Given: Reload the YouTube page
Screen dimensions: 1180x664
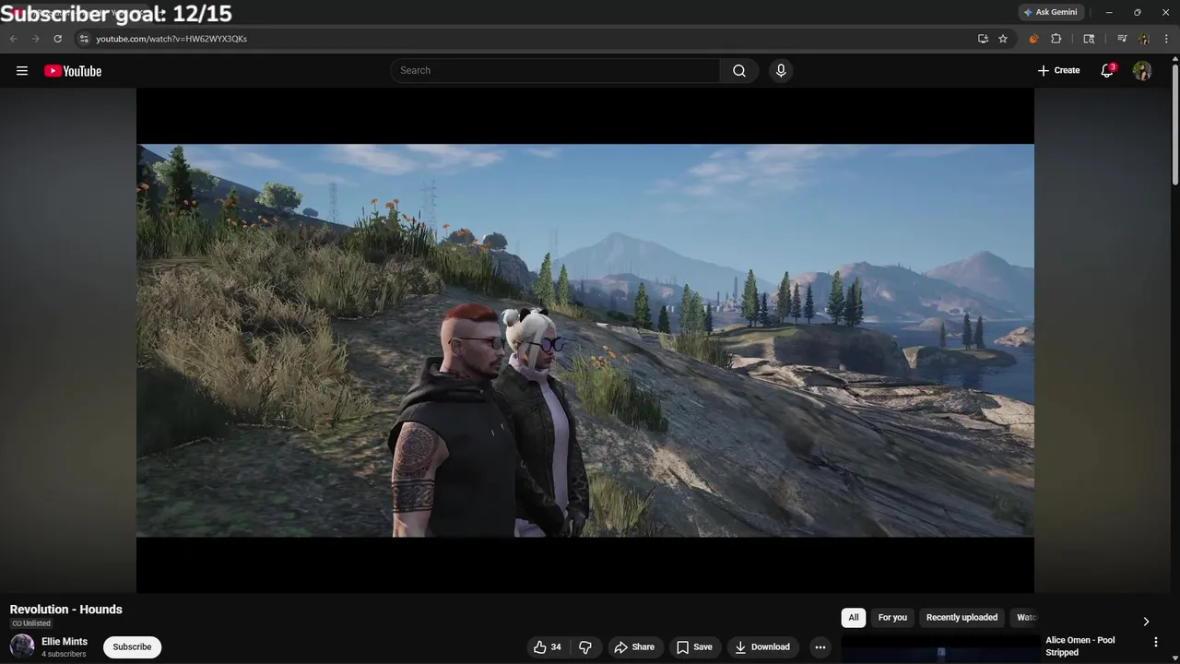Looking at the screenshot, I should tap(57, 39).
